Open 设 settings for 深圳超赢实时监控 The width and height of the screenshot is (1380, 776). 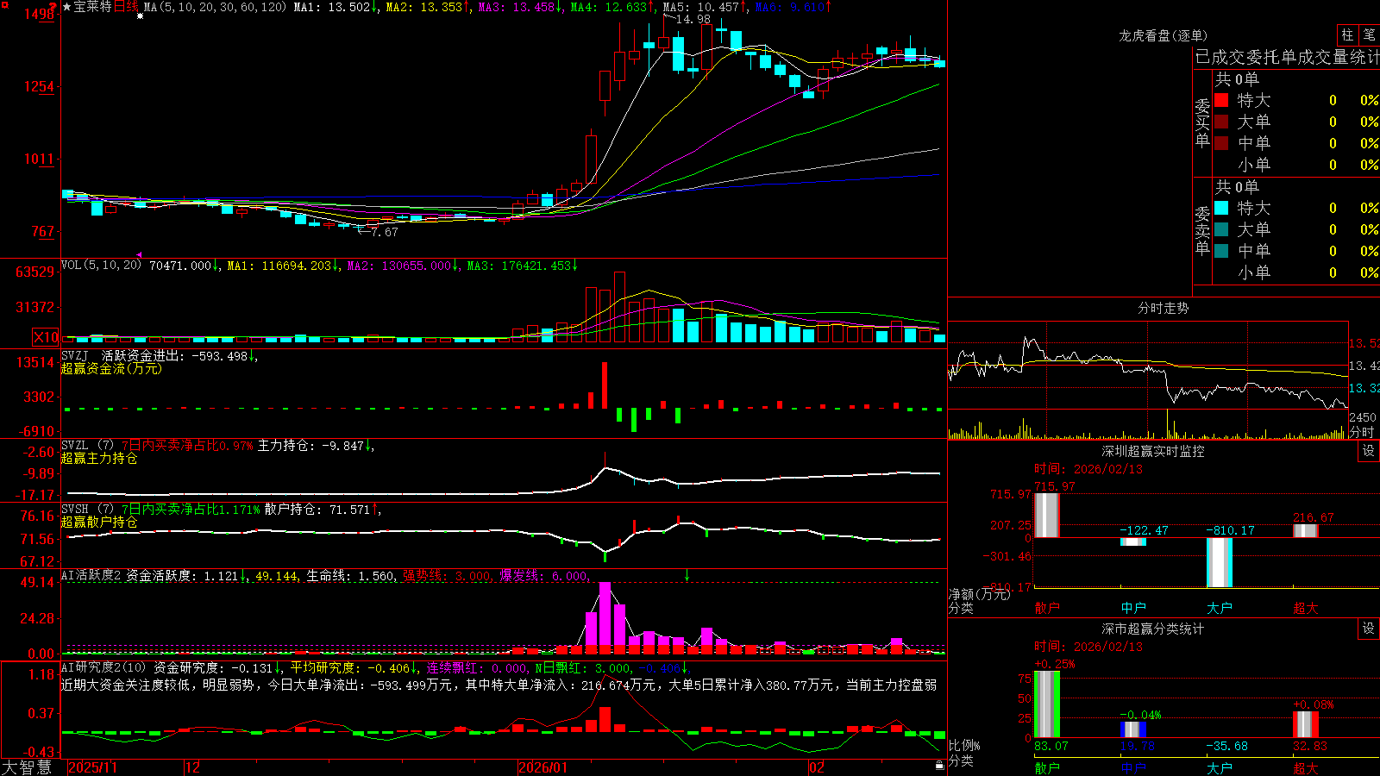[x=1369, y=451]
